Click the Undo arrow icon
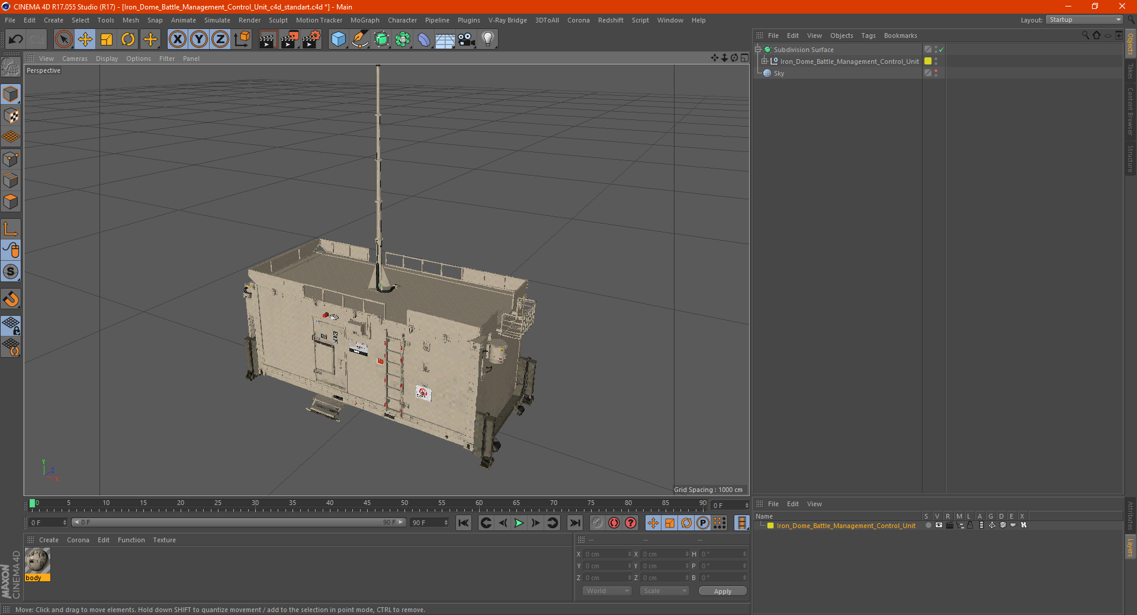Image resolution: width=1137 pixels, height=615 pixels. click(x=16, y=40)
